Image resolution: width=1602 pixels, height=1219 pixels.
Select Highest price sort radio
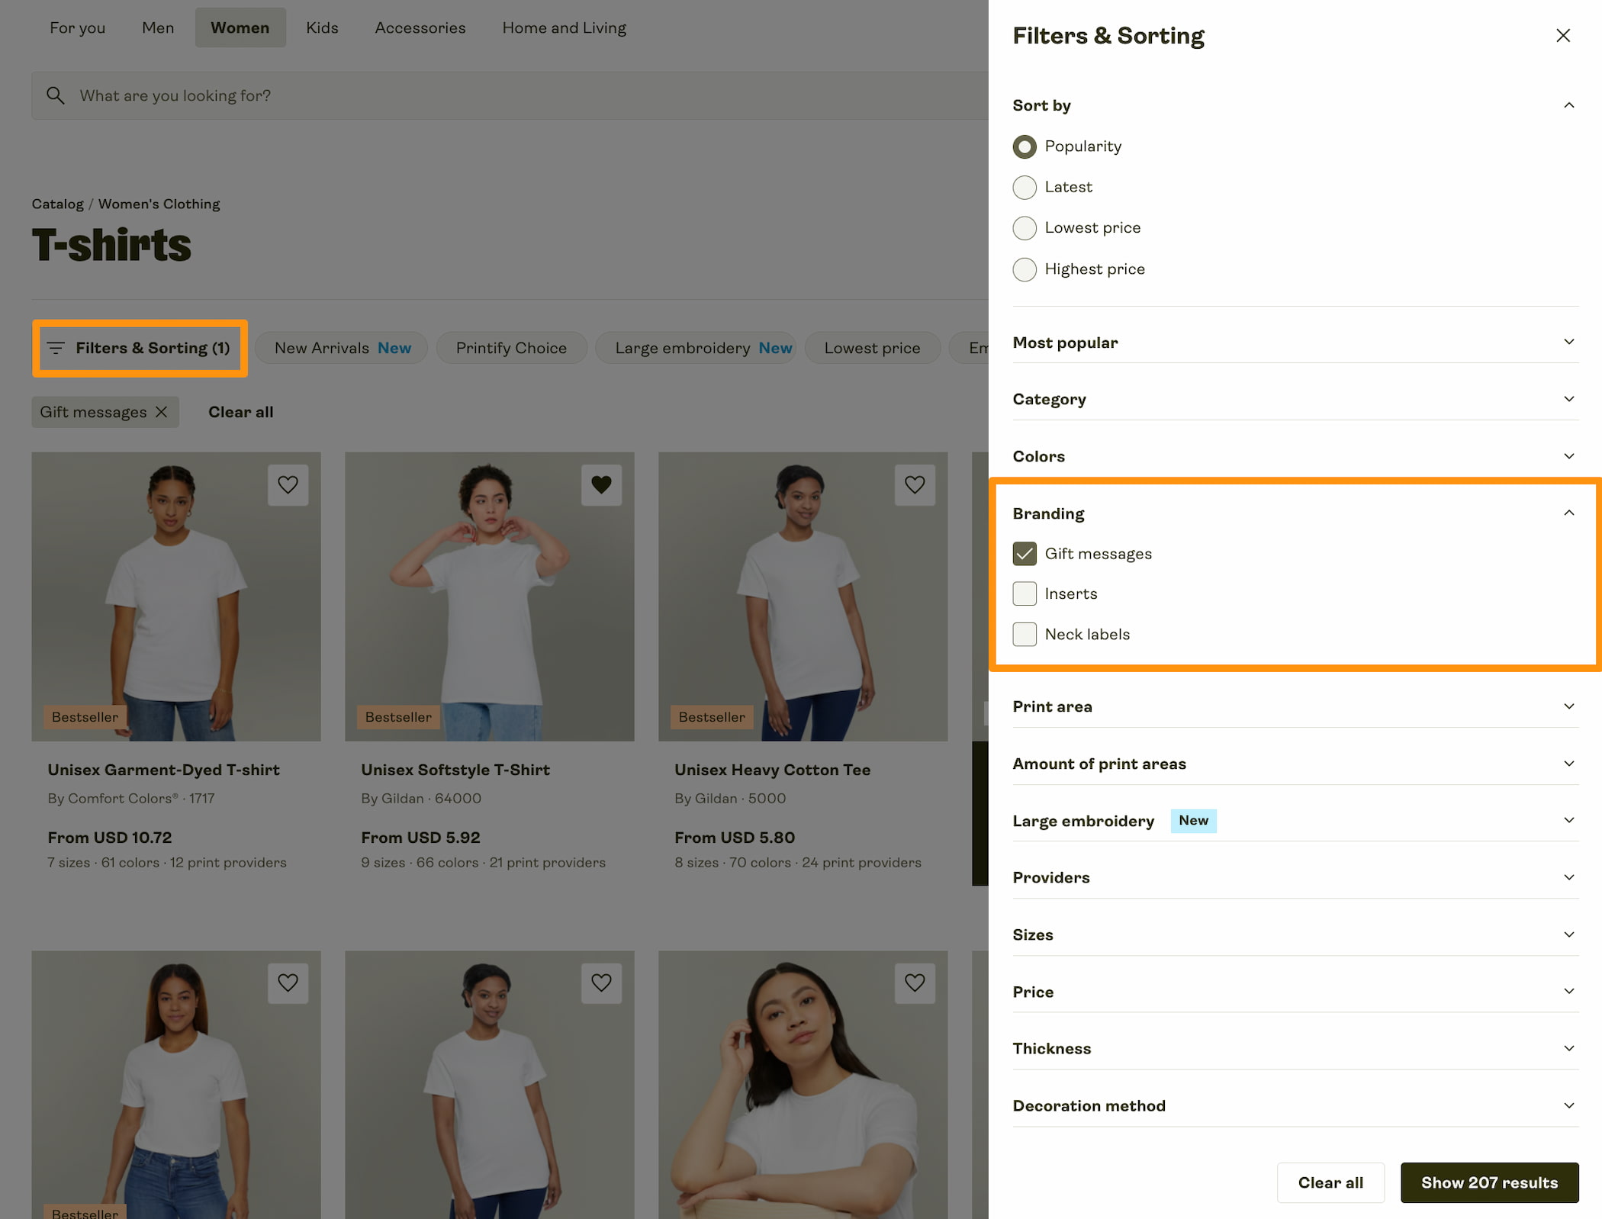pyautogui.click(x=1025, y=269)
